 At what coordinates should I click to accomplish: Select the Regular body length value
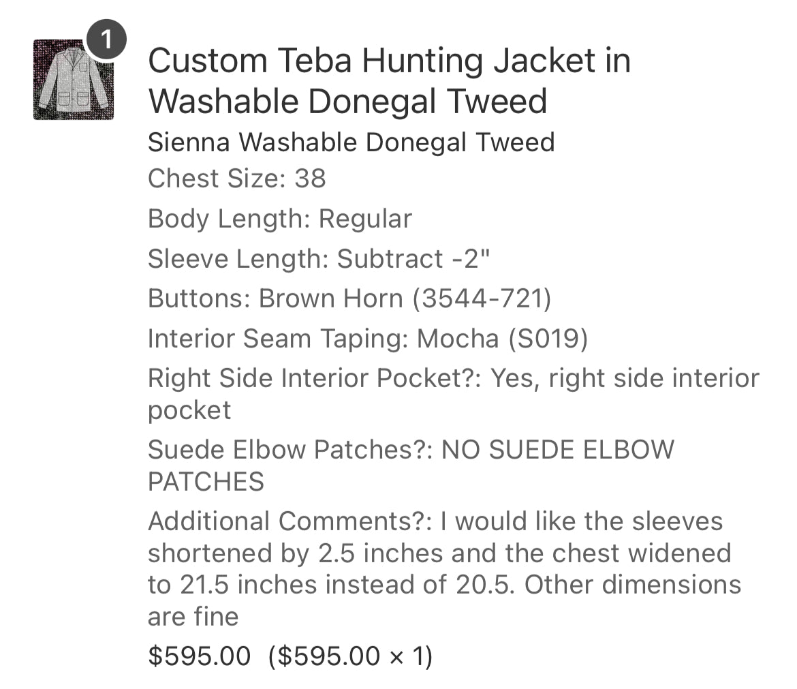(x=365, y=219)
